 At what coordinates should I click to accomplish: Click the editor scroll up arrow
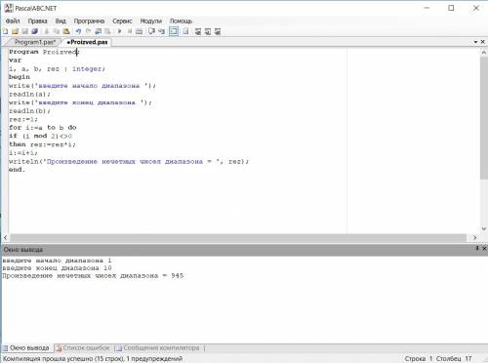(x=484, y=52)
